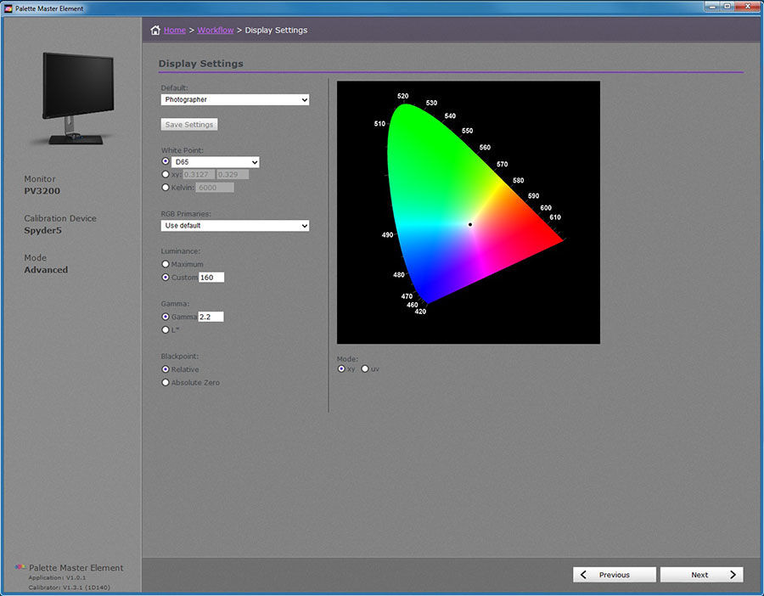Click the 610 wavelength label on diagram
764x596 pixels.
coord(555,217)
